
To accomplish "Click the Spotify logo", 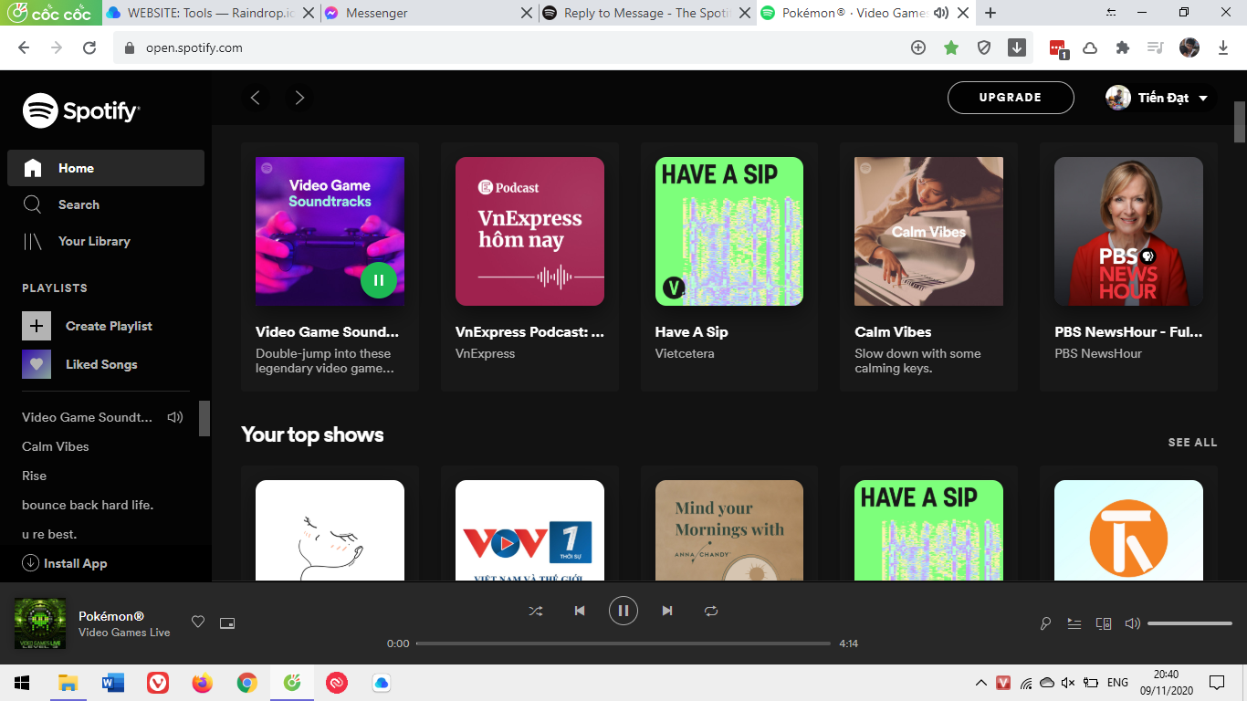I will tap(81, 111).
